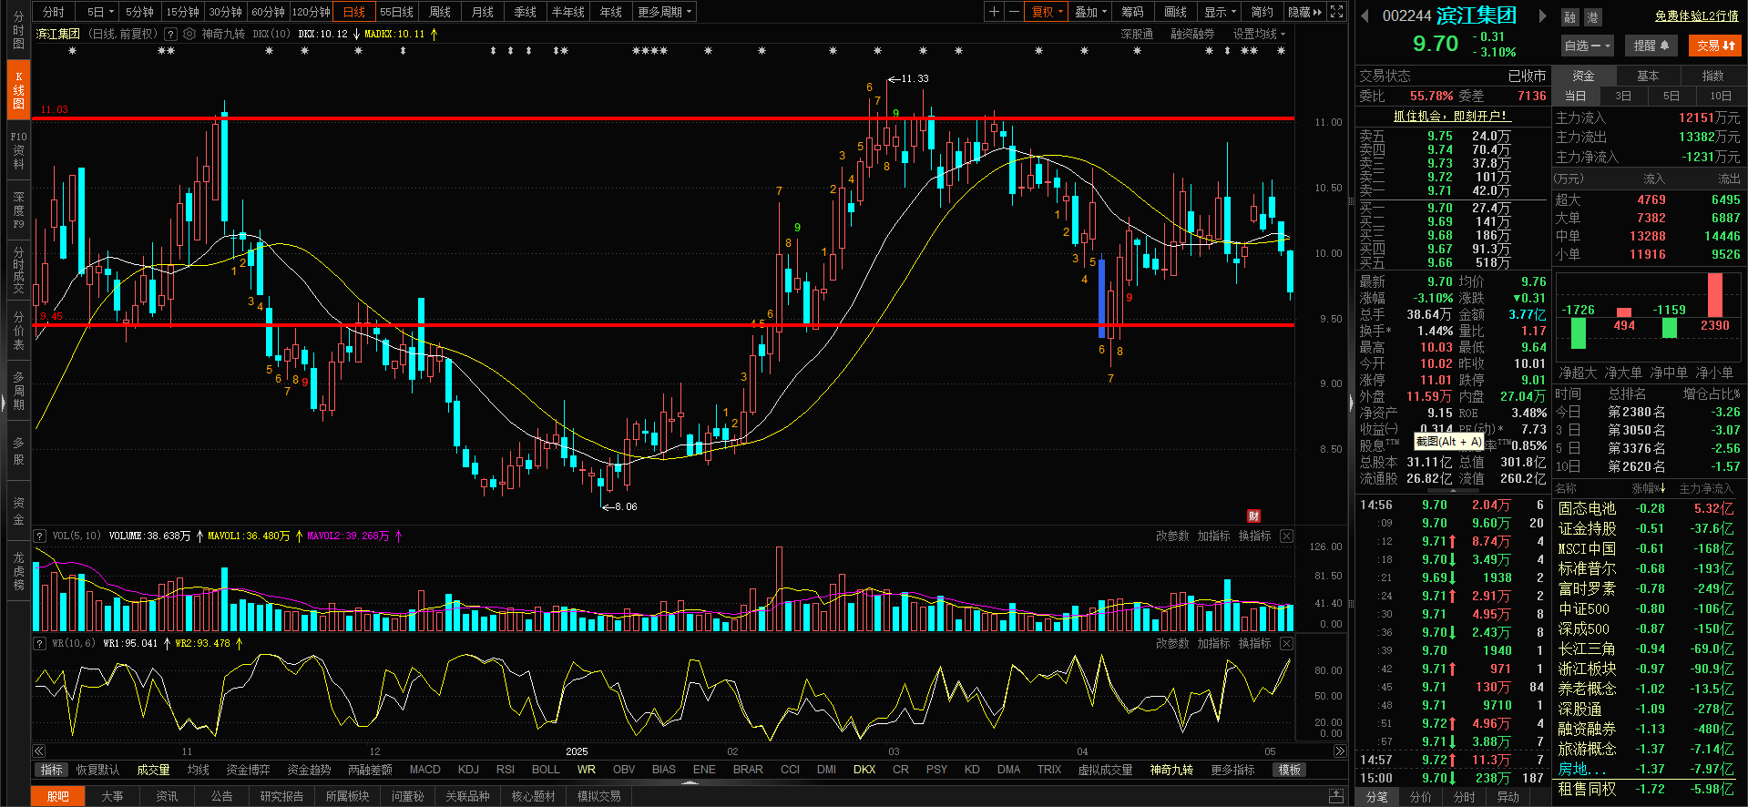Switch to 60分钟 period tab
The width and height of the screenshot is (1748, 807).
tap(268, 12)
